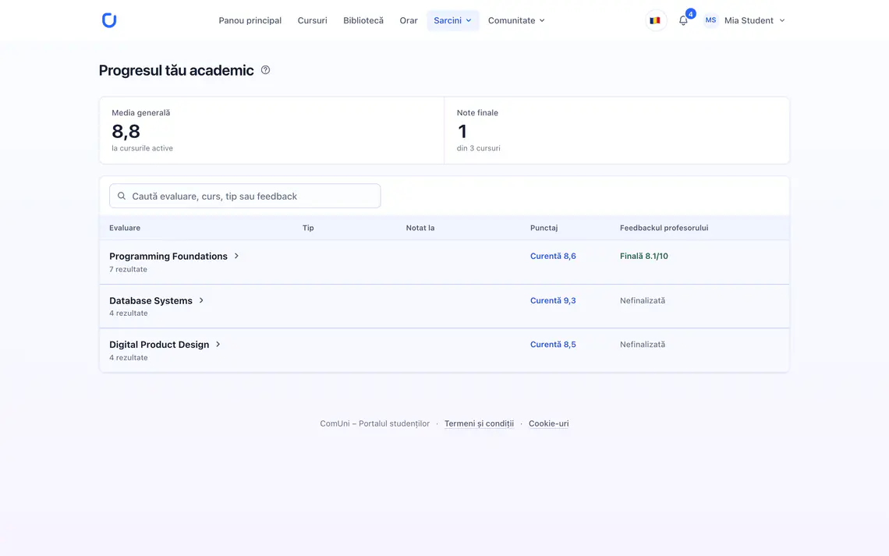Click the Evaluare column header

click(125, 228)
